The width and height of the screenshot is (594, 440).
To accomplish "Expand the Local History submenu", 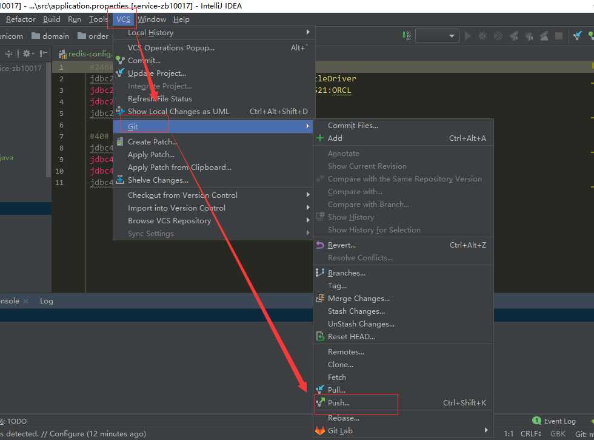I will tap(308, 32).
